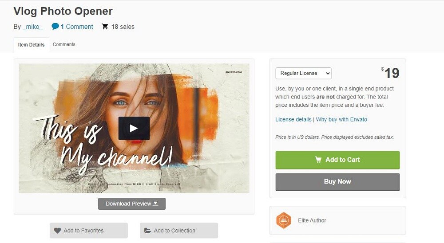Open the 1 Comment link
Screen dimensions: 444x243
(77, 27)
